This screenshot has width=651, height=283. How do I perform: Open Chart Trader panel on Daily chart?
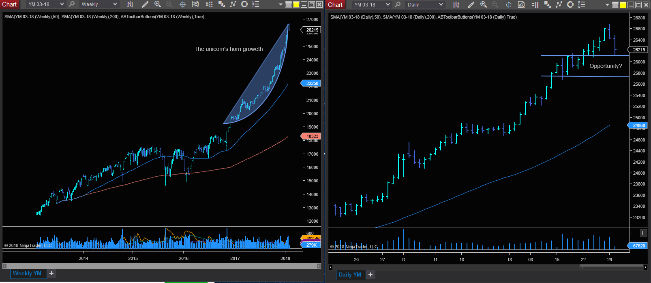coord(535,4)
